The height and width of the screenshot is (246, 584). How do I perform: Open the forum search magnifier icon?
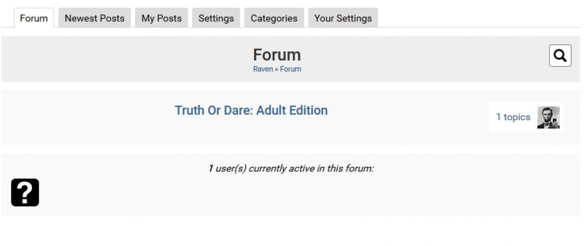coord(560,56)
